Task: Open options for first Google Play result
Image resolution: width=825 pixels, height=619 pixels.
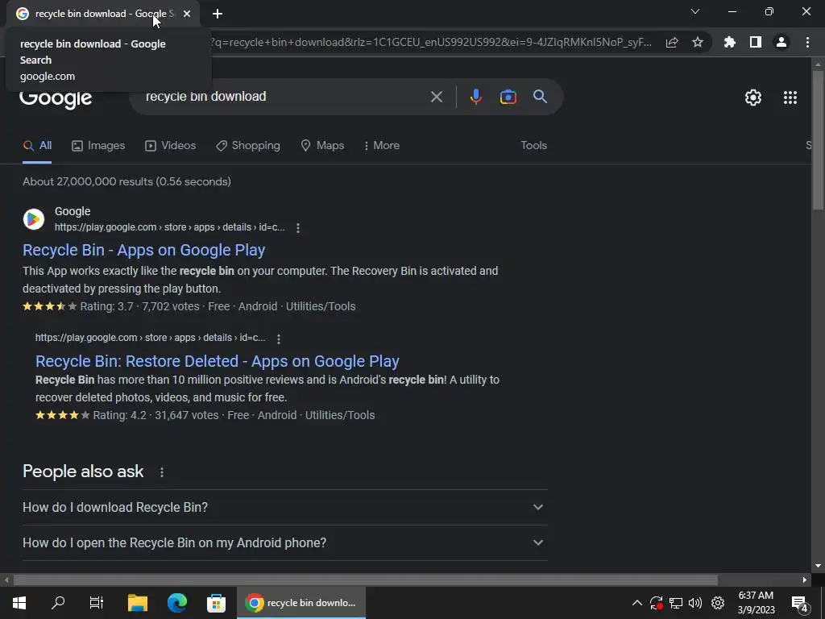Action: coord(298,228)
